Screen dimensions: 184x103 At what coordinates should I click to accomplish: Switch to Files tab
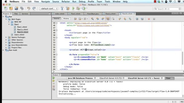[16, 14]
